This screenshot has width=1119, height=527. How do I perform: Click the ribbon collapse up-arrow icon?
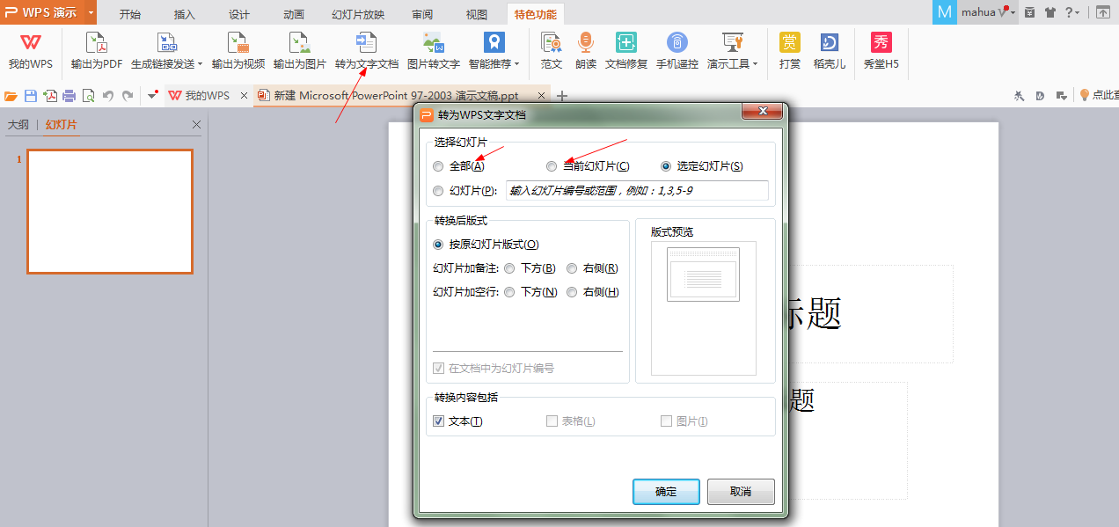[1102, 12]
